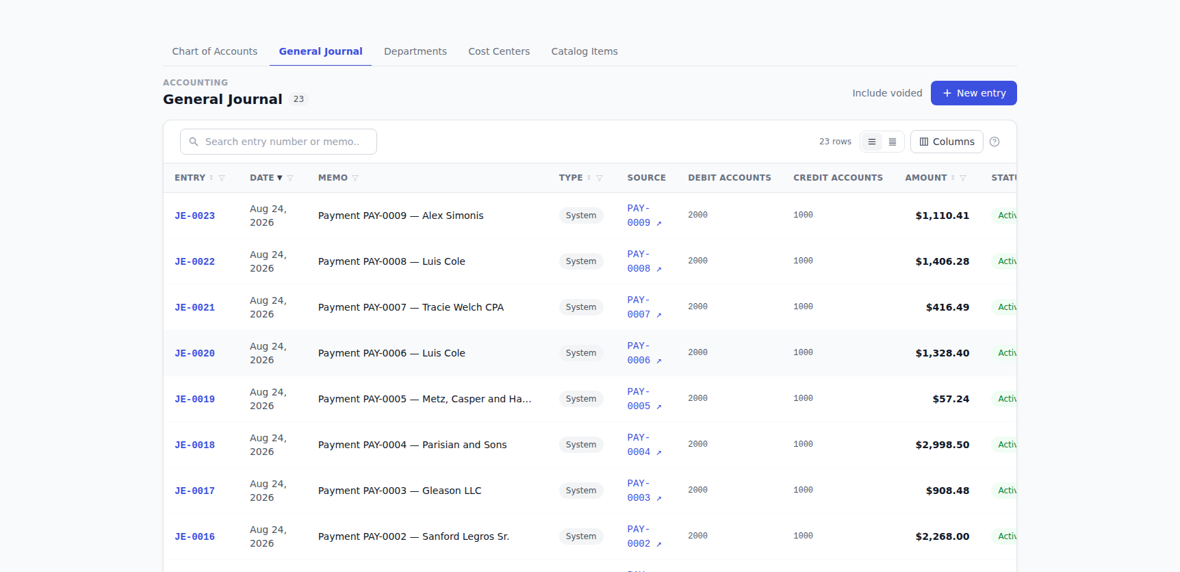Open journal entry JE-0023
Viewport: 1180px width, 572px height.
(x=194, y=216)
